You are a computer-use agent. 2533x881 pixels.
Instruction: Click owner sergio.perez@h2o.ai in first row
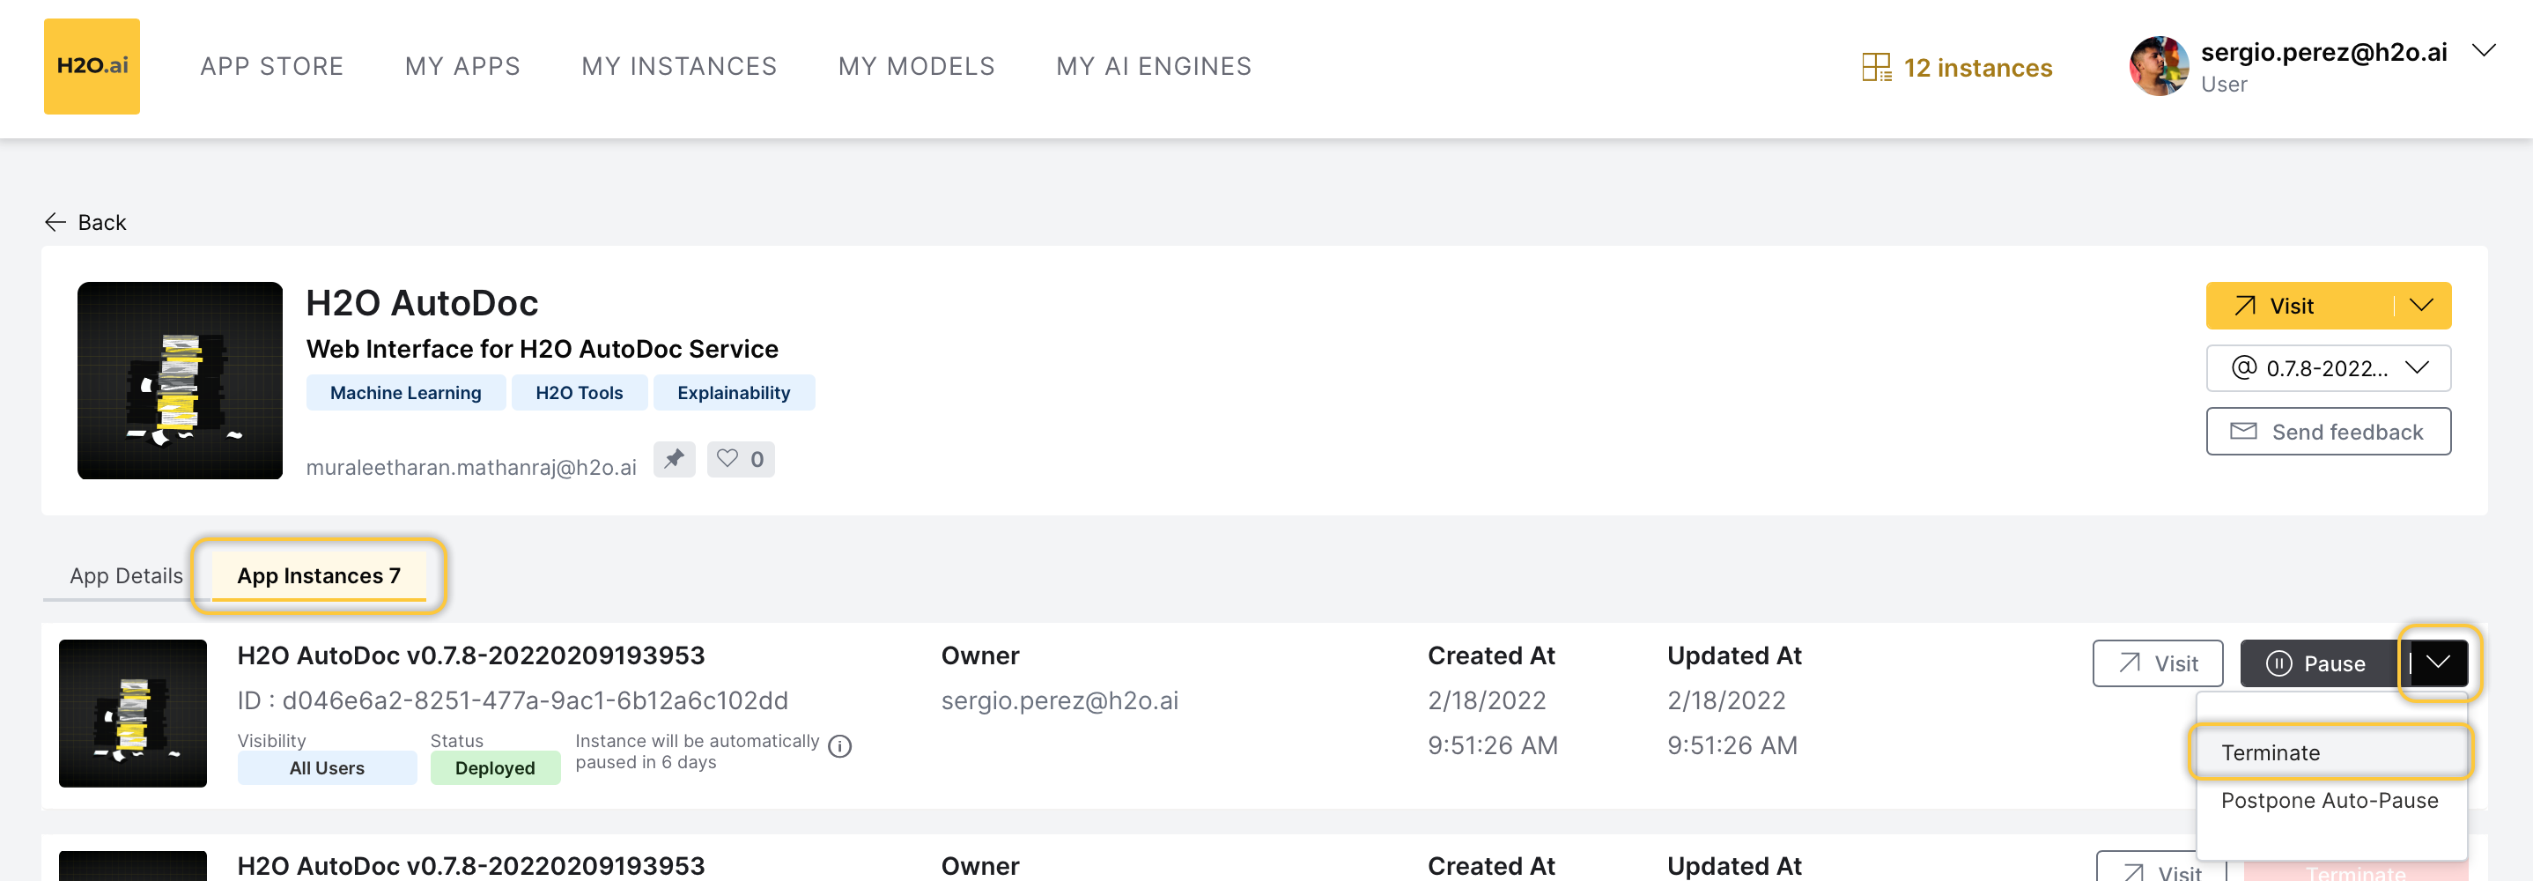coord(1059,700)
